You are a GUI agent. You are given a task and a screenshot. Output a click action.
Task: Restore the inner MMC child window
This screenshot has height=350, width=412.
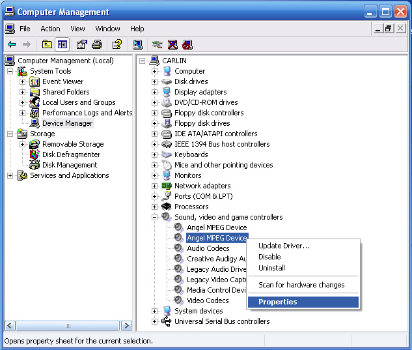pyautogui.click(x=389, y=29)
